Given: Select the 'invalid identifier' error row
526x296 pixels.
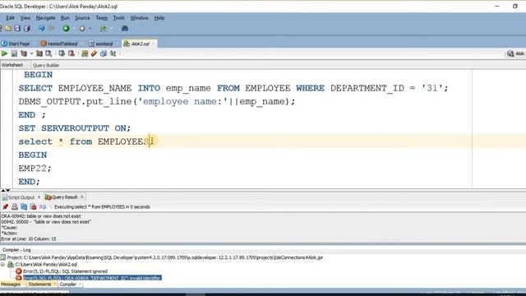Looking at the screenshot, I should [x=92, y=278].
